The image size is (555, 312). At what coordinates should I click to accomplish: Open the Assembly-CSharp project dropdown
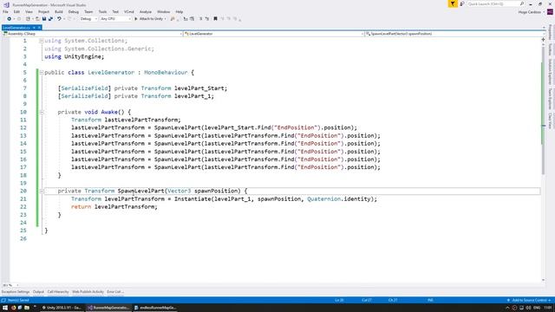(x=92, y=34)
